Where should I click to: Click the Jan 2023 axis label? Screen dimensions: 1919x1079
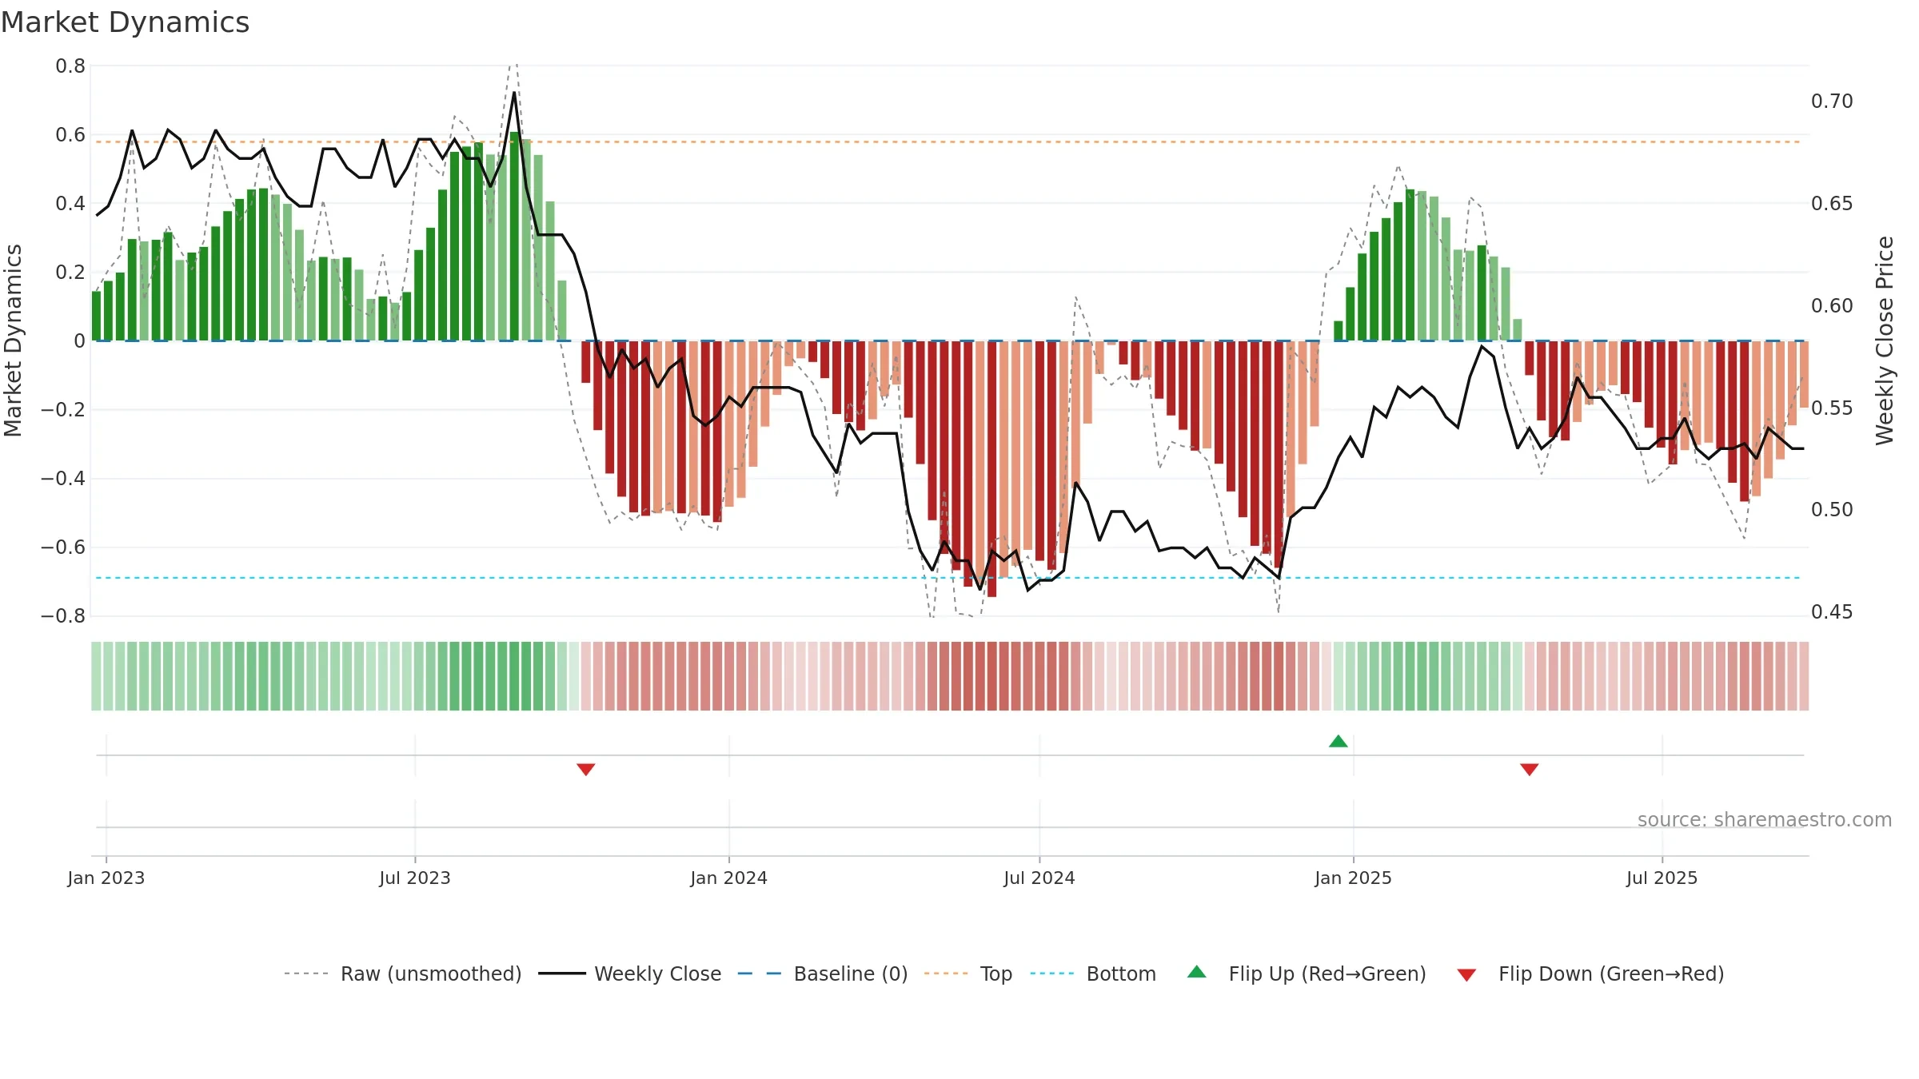click(x=106, y=878)
